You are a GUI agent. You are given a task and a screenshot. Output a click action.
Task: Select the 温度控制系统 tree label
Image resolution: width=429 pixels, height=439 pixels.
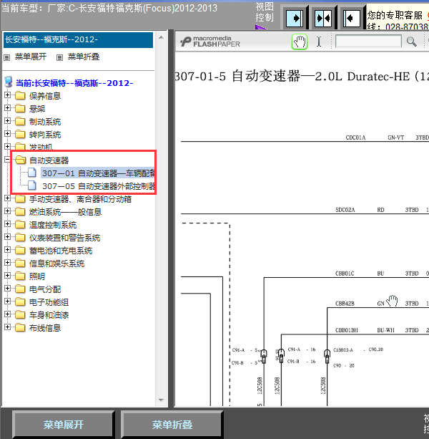(x=53, y=225)
